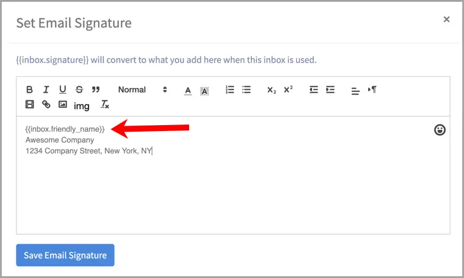Toggle bold formatting
Viewport: 464px width, 278px height.
click(30, 90)
